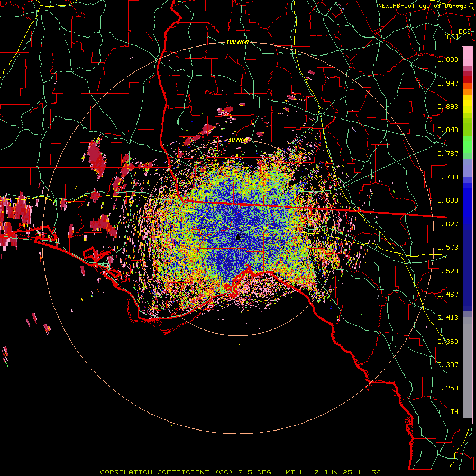
Task: Click the 100 NMI range ring label
Action: click(x=237, y=42)
